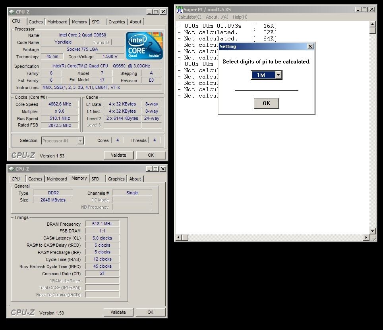Switch to About tab in bottom CPU-Z window
The width and height of the screenshot is (383, 330).
pos(135,179)
